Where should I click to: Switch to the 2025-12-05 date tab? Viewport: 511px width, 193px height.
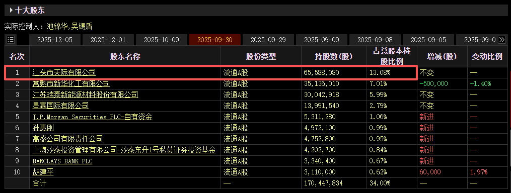pos(55,40)
